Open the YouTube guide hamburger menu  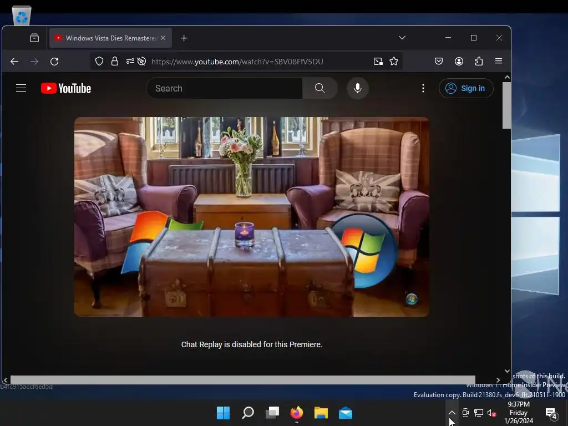(21, 88)
